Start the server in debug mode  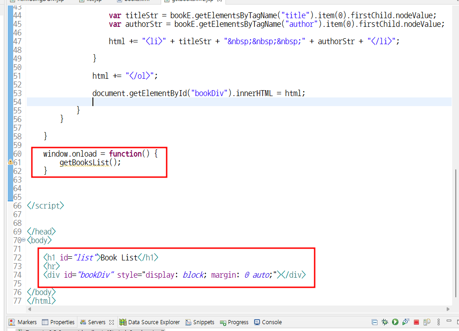(385, 322)
